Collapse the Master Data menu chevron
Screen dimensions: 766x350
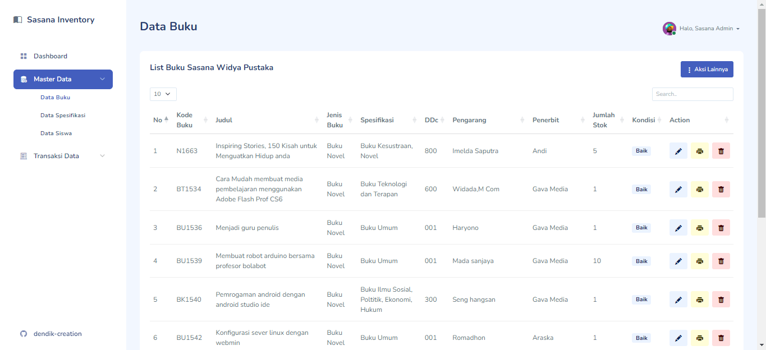coord(102,79)
